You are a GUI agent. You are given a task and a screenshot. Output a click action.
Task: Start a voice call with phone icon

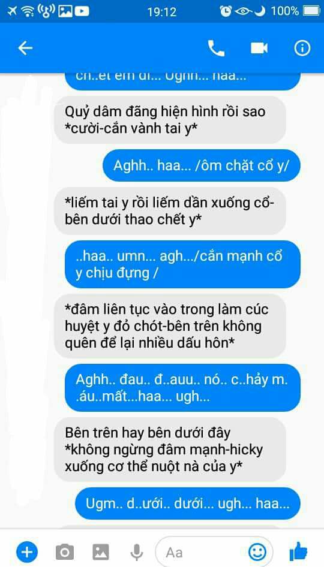click(216, 48)
